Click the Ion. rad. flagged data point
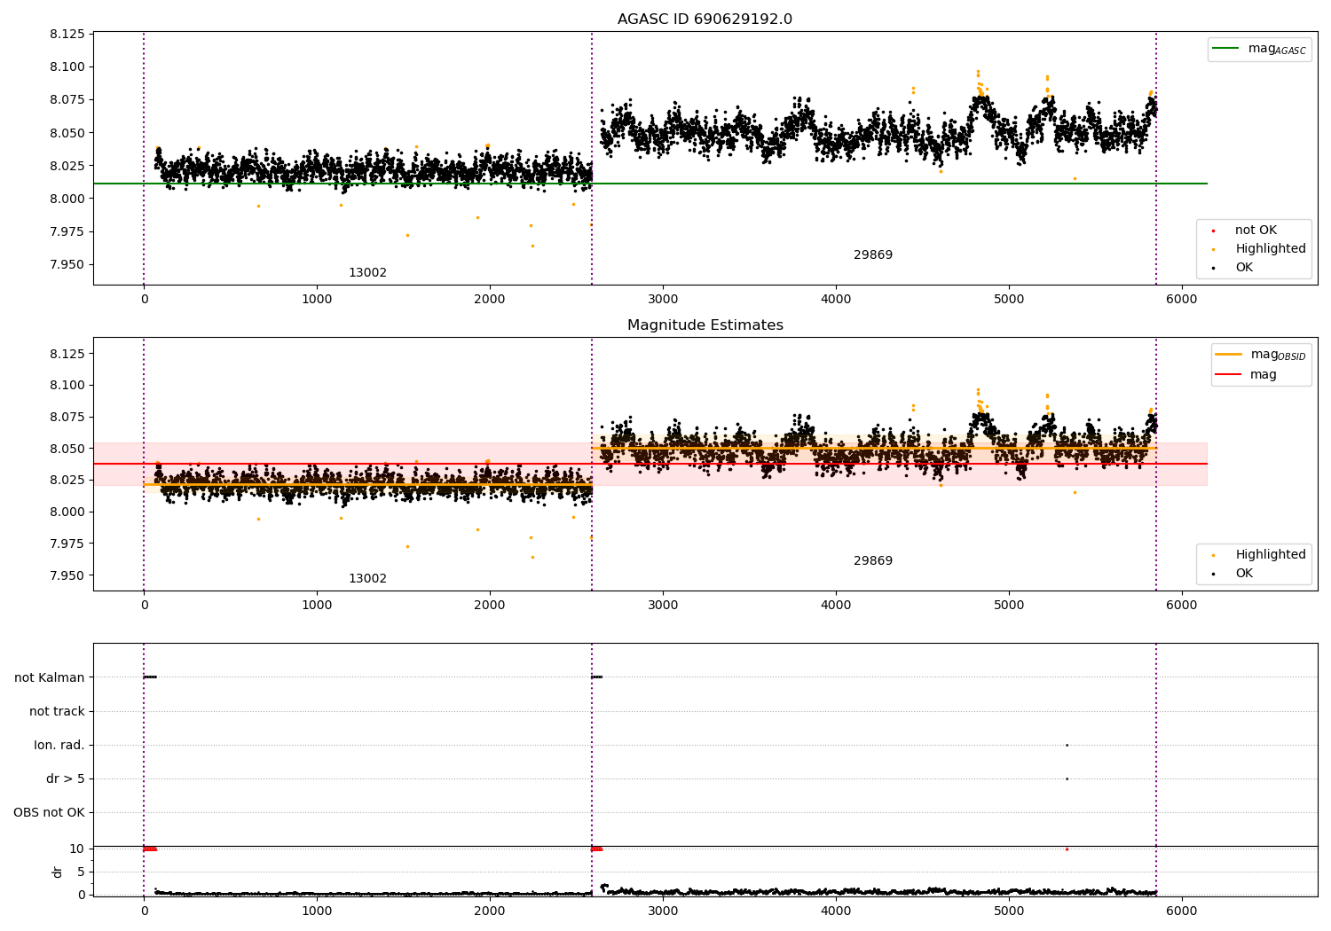The width and height of the screenshot is (1331, 931). 1067,745
